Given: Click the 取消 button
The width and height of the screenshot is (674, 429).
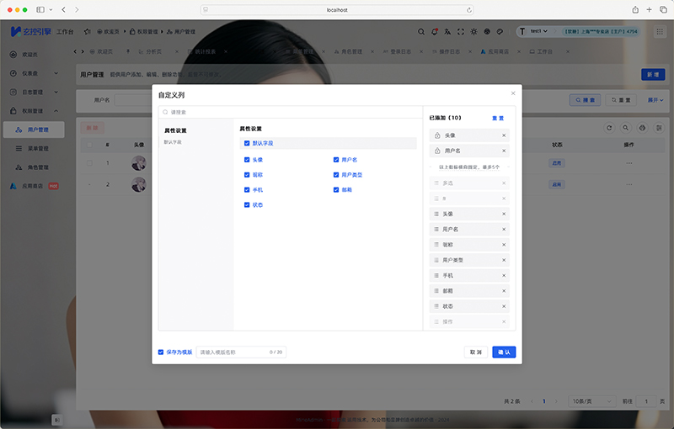Looking at the screenshot, I should tap(475, 352).
